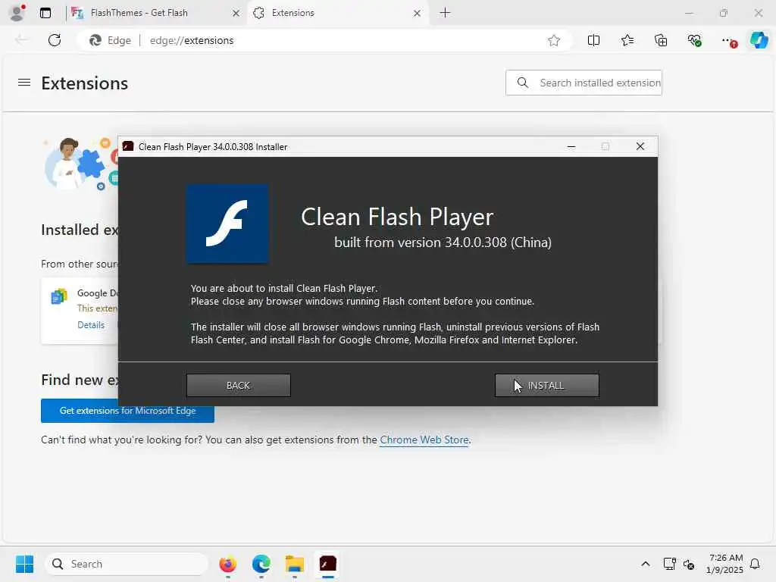Open Browser essentials heart icon
Image resolution: width=776 pixels, height=582 pixels.
(x=694, y=41)
